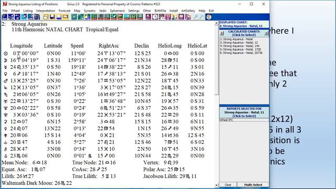
Task: Click the 'Waltemath Dark Moon:' label
Action: click(27, 183)
